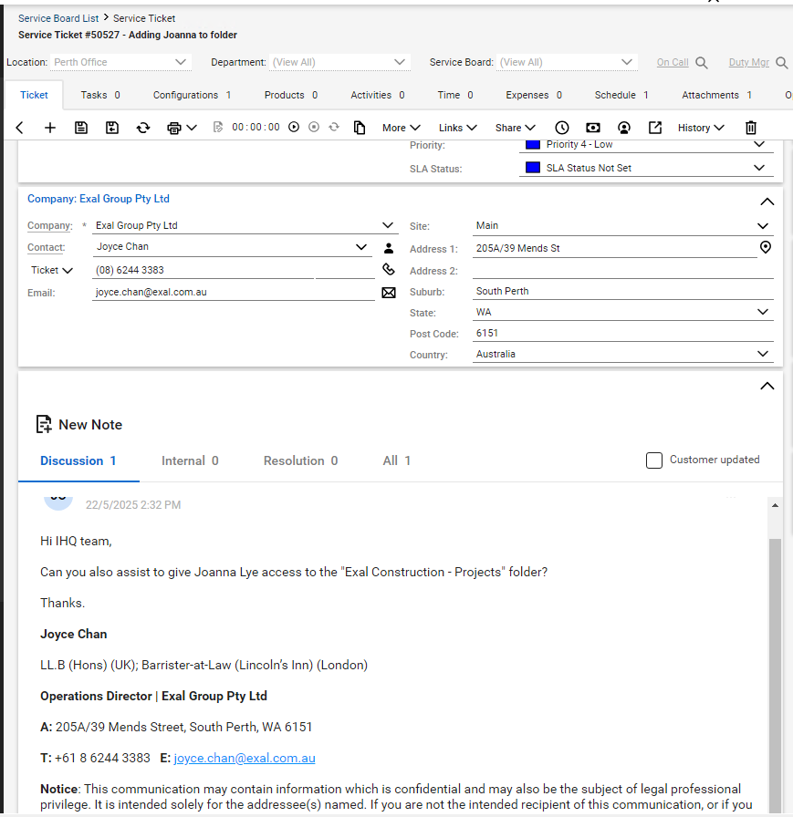Start the timer with the play icon
Screen dimensions: 793x817
(x=294, y=127)
